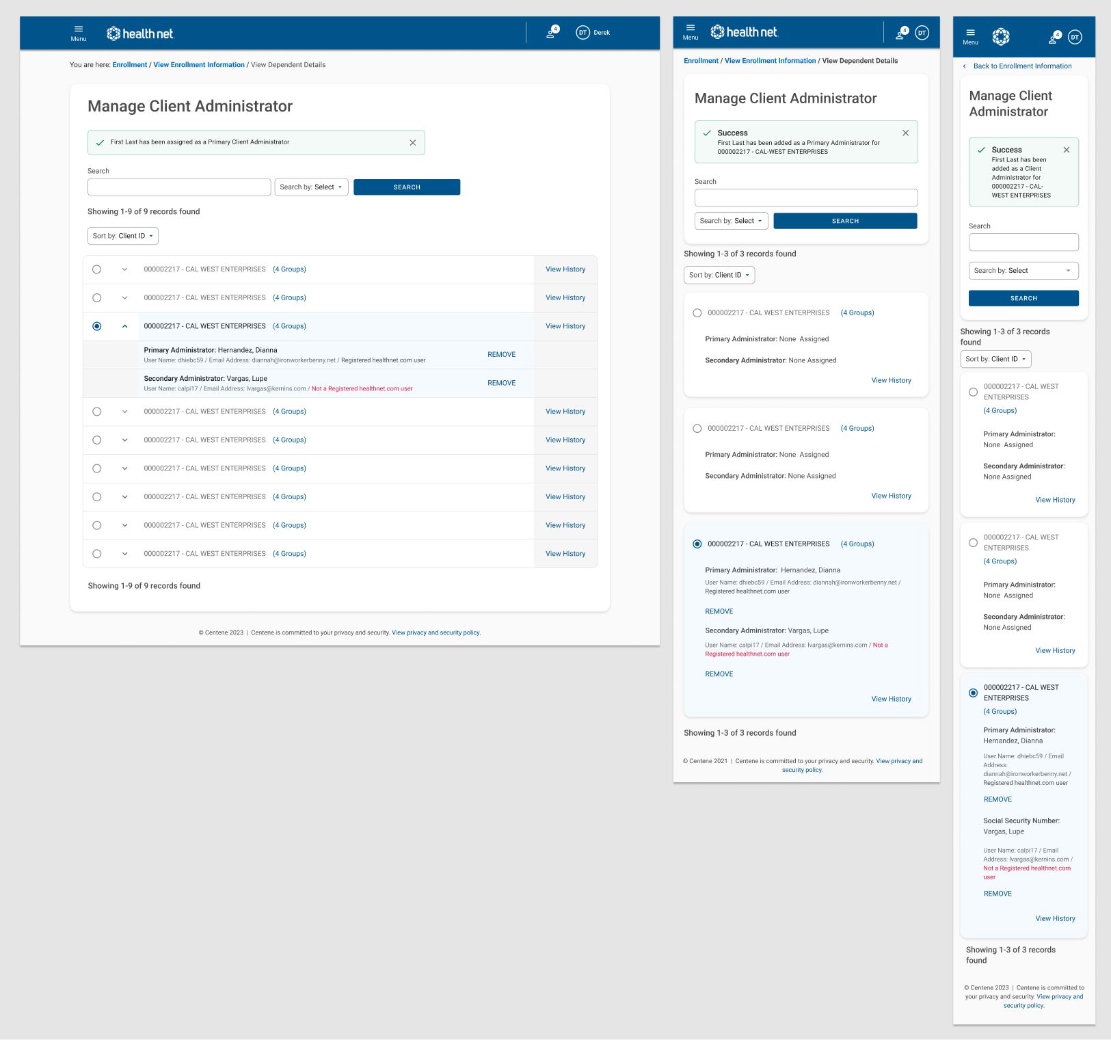Open '(4 Groups)' link in first desktop row
Screen dimensions: 1111x1040
coord(289,269)
